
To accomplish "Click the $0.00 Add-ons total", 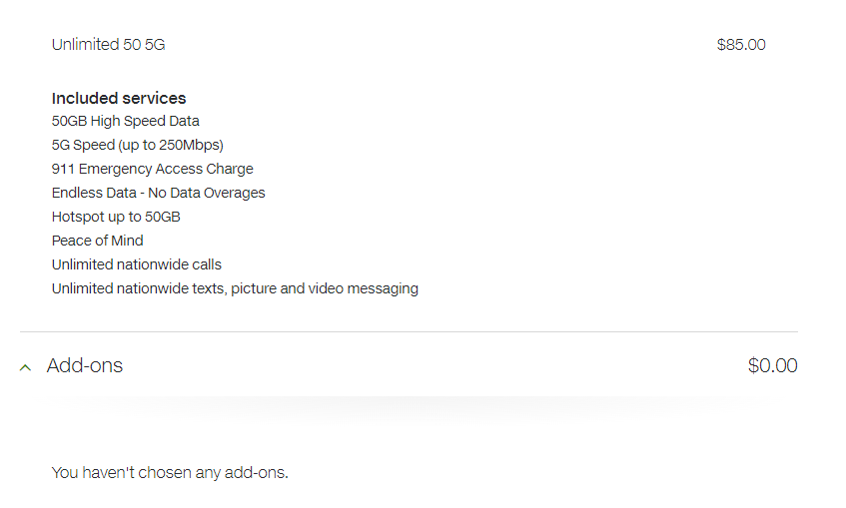I will 772,366.
